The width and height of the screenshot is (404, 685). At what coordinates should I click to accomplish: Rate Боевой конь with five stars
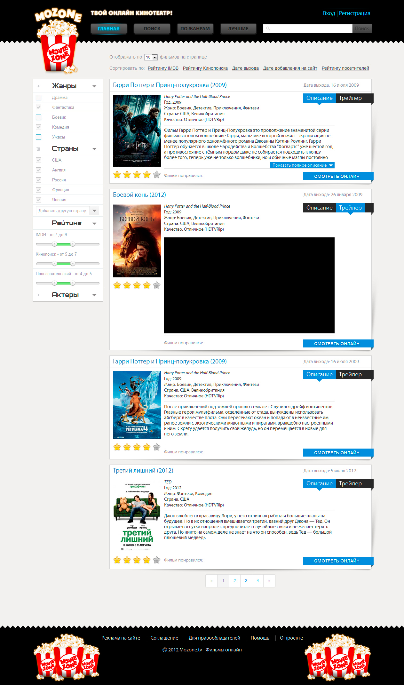[157, 285]
